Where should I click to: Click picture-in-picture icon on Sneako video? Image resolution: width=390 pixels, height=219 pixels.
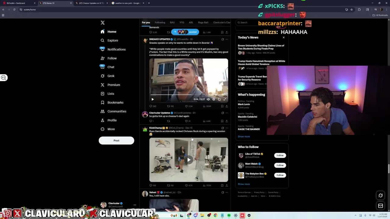click(x=219, y=99)
